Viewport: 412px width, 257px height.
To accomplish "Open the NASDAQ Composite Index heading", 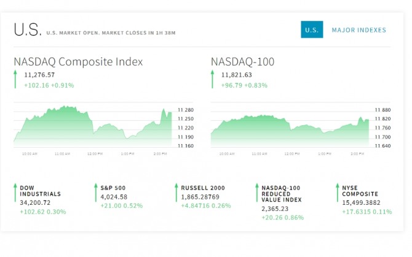I will click(x=78, y=62).
